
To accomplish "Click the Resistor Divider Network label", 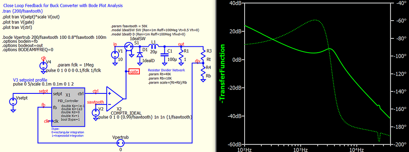I will (x=166, y=70).
